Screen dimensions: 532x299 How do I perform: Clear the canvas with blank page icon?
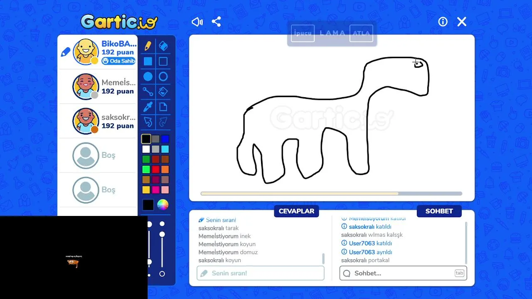point(163,107)
